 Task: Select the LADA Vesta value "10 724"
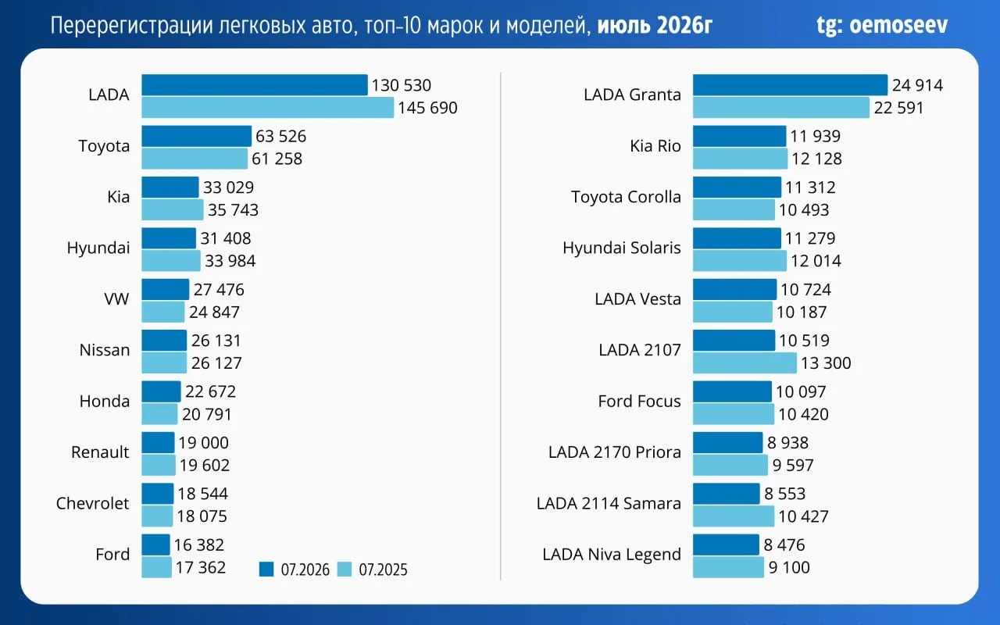pyautogui.click(x=806, y=290)
